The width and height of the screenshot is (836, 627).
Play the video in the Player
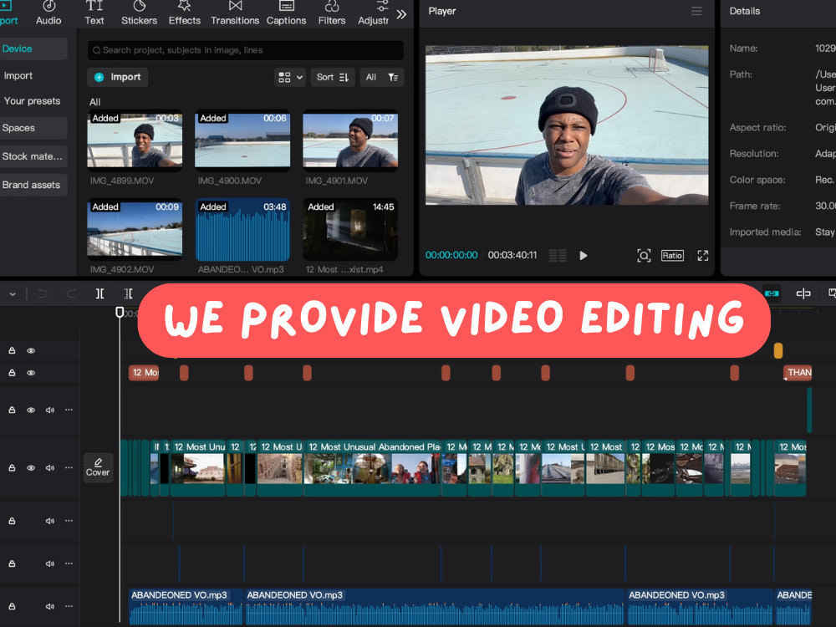(x=584, y=255)
